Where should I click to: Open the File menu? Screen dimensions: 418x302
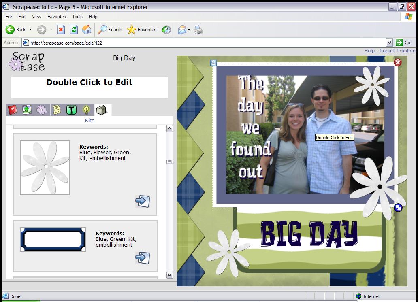tap(9, 17)
